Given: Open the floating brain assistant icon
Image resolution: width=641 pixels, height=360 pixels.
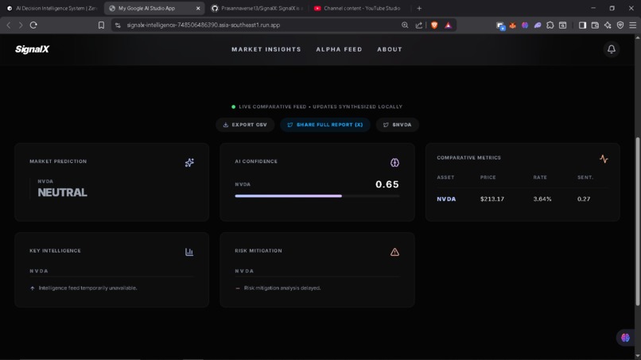Looking at the screenshot, I should [625, 338].
